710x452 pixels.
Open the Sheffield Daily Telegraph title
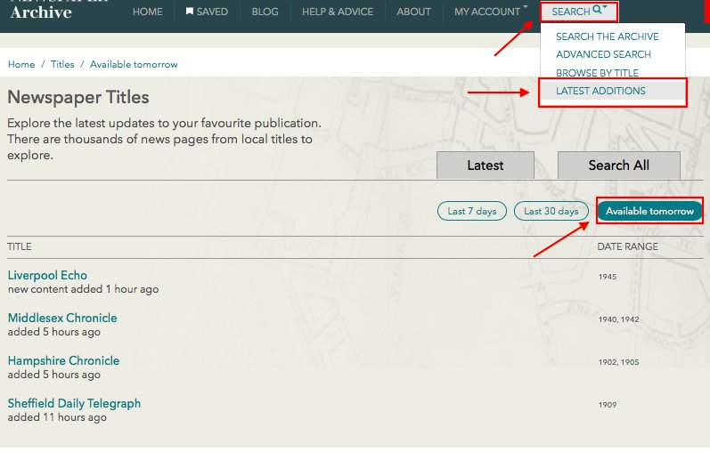pos(74,403)
